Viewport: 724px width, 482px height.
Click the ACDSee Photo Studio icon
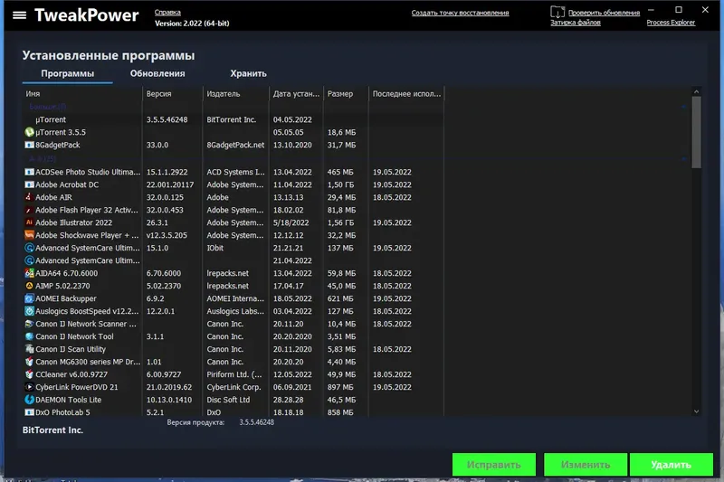pyautogui.click(x=29, y=172)
